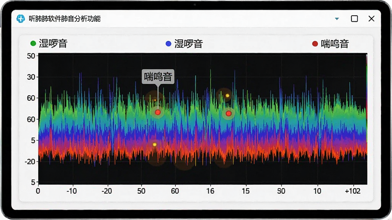392x220 pixels.
Task: Select the yellow marker in the orange band
Action: pos(155,144)
